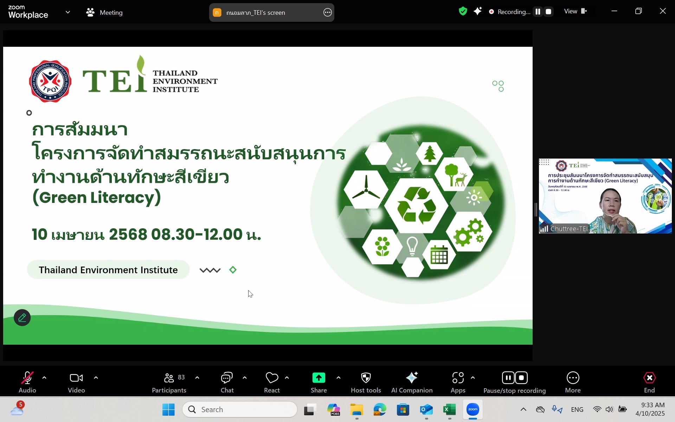Open Microsoft 365 Copilot from taskbar
Screen dimensions: 675x422
333,409
